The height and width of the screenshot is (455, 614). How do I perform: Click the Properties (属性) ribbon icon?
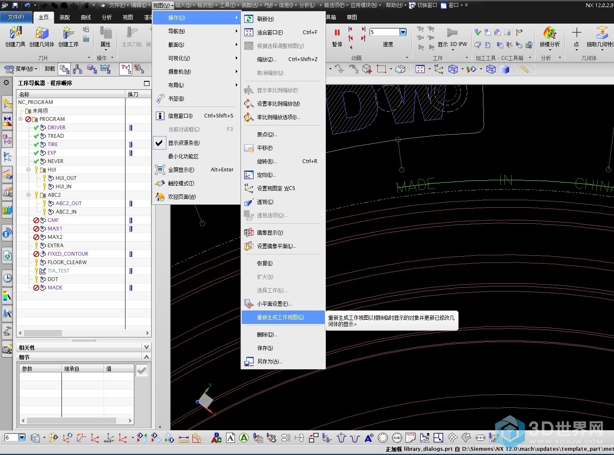tap(106, 33)
